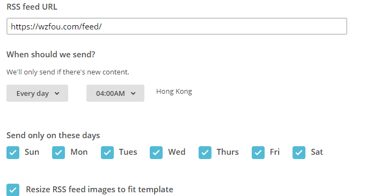This screenshot has height=196, width=365.
Task: Open the Every day frequency dropdown
Action: pyautogui.click(x=37, y=93)
